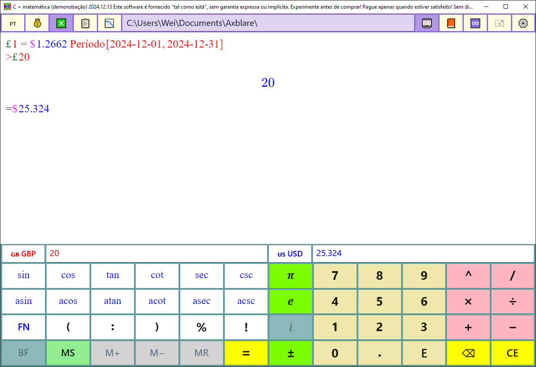Screen dimensions: 536x367
Task: Insert a closing parenthesis
Action: (157, 327)
